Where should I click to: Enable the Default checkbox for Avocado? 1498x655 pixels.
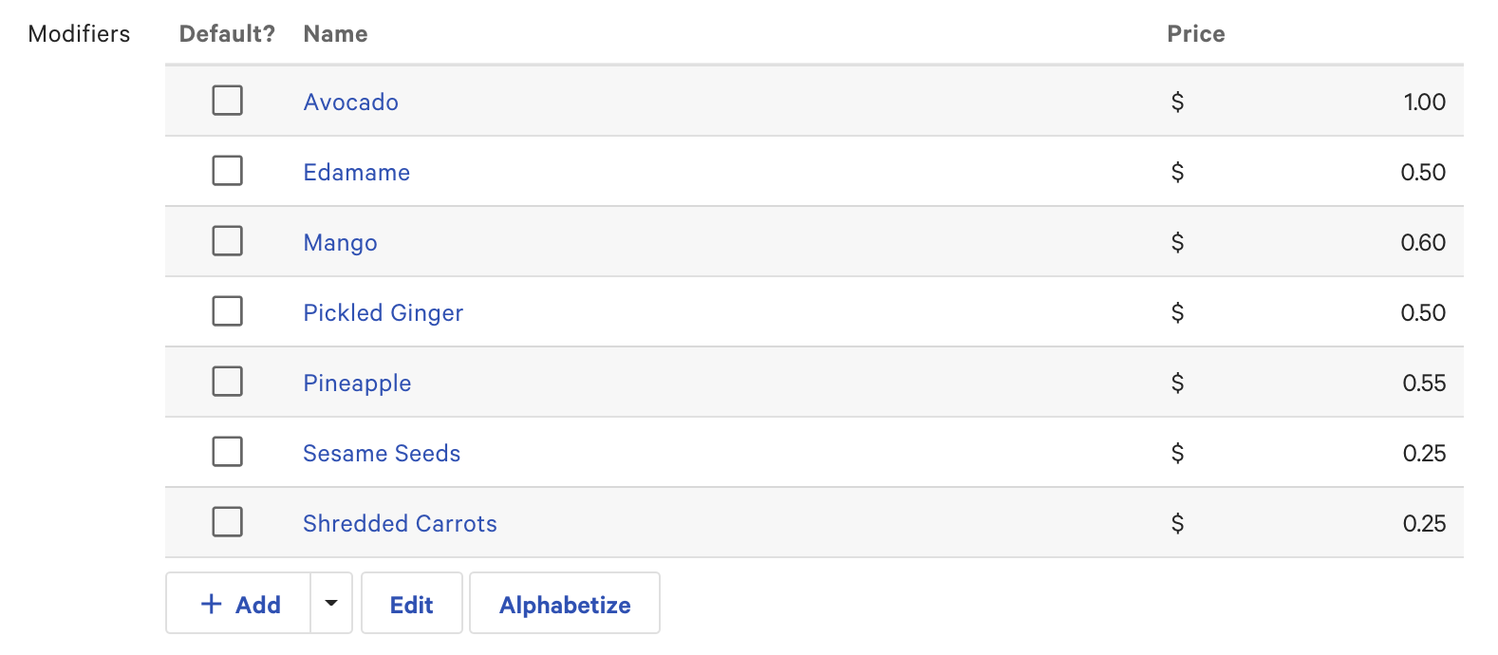click(227, 100)
